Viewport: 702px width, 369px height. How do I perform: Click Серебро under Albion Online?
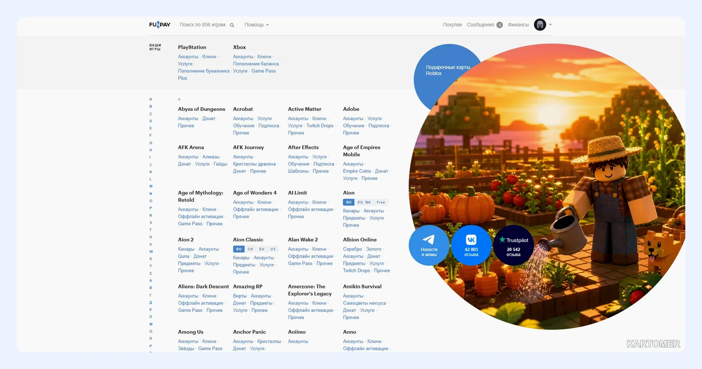[352, 249]
